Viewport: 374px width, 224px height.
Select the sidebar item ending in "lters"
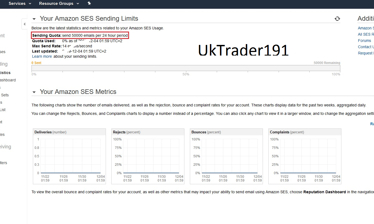coord(4,163)
